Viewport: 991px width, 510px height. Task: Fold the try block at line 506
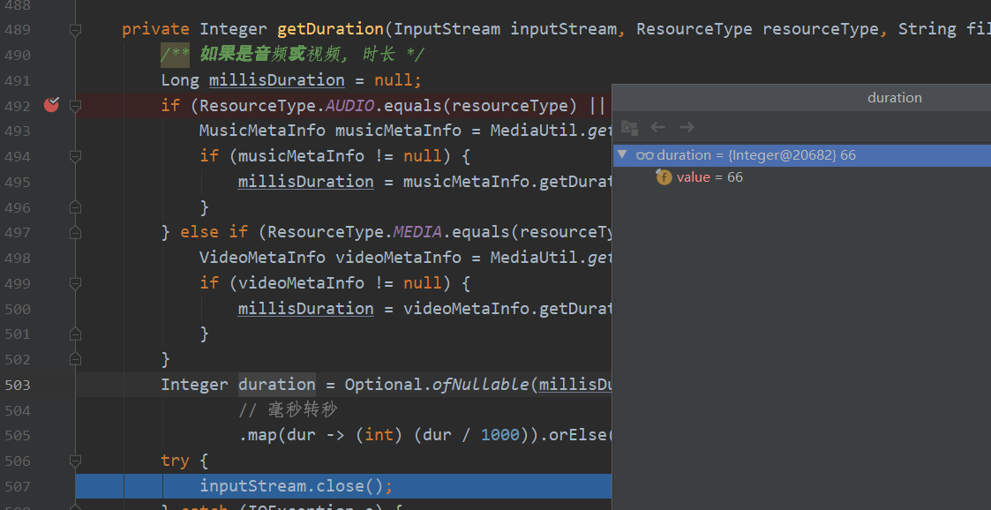click(x=75, y=461)
